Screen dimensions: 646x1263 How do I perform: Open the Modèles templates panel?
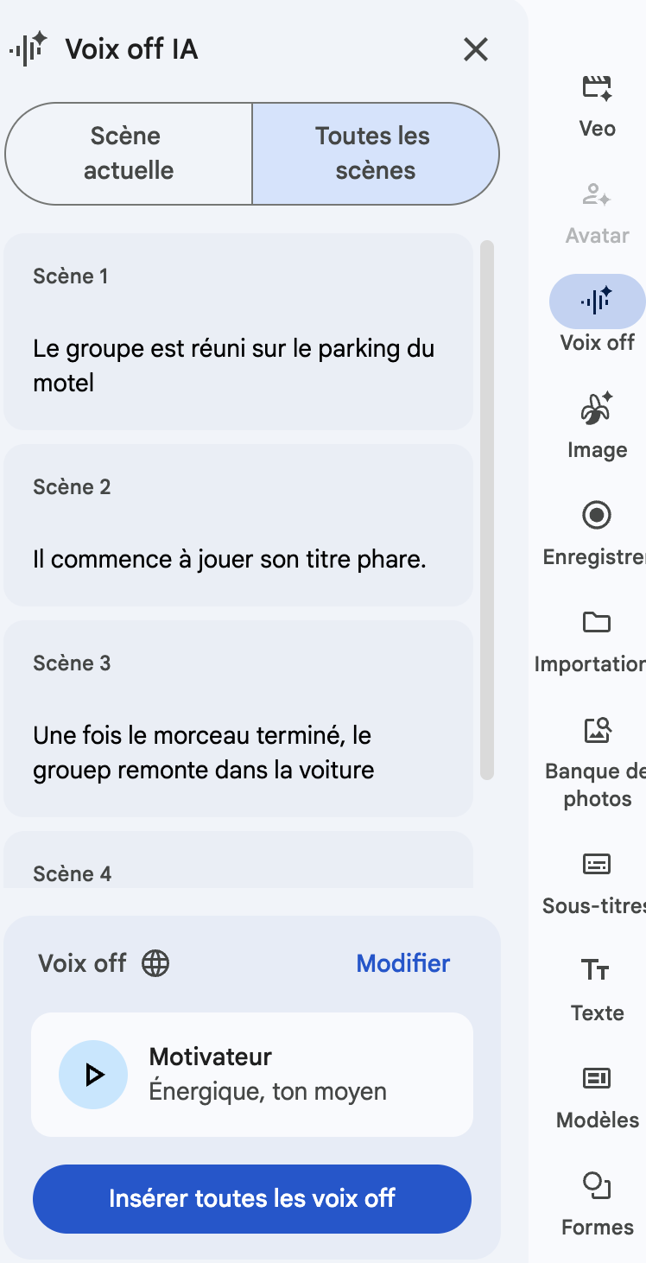(597, 1078)
